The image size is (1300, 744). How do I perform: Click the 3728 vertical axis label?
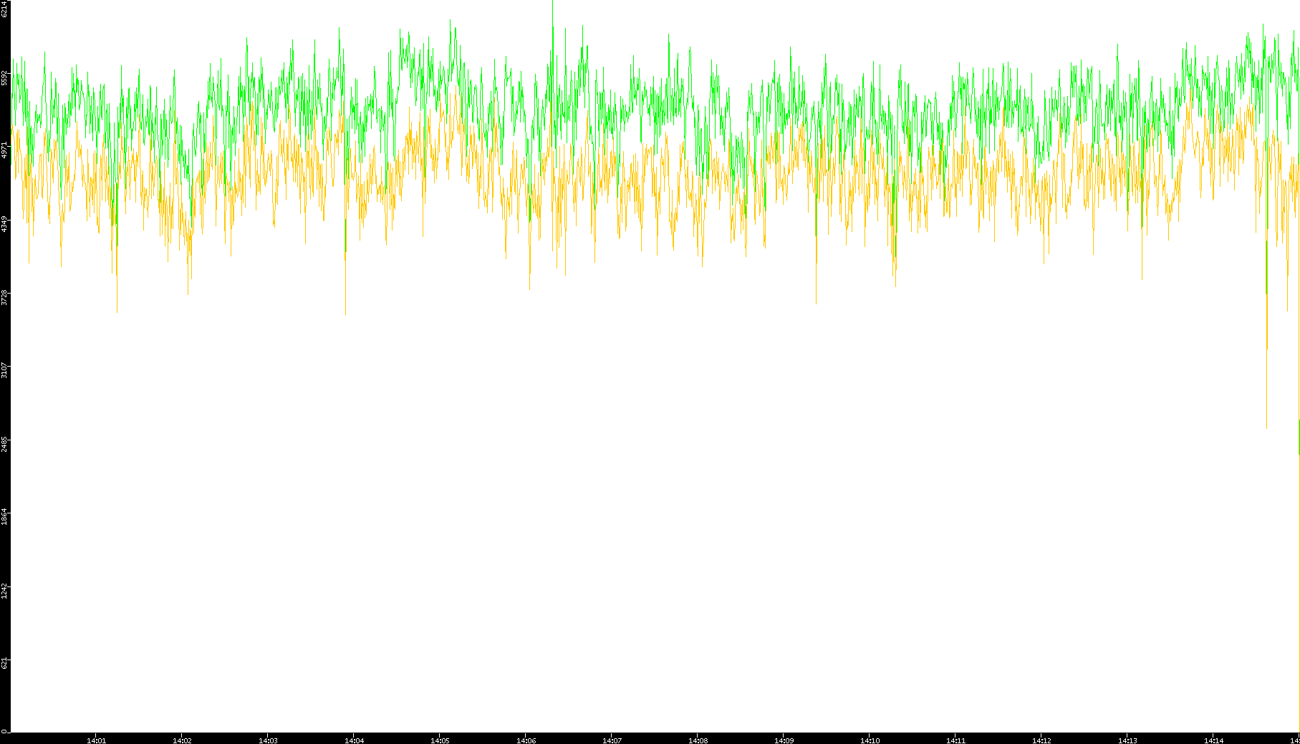click(5, 297)
